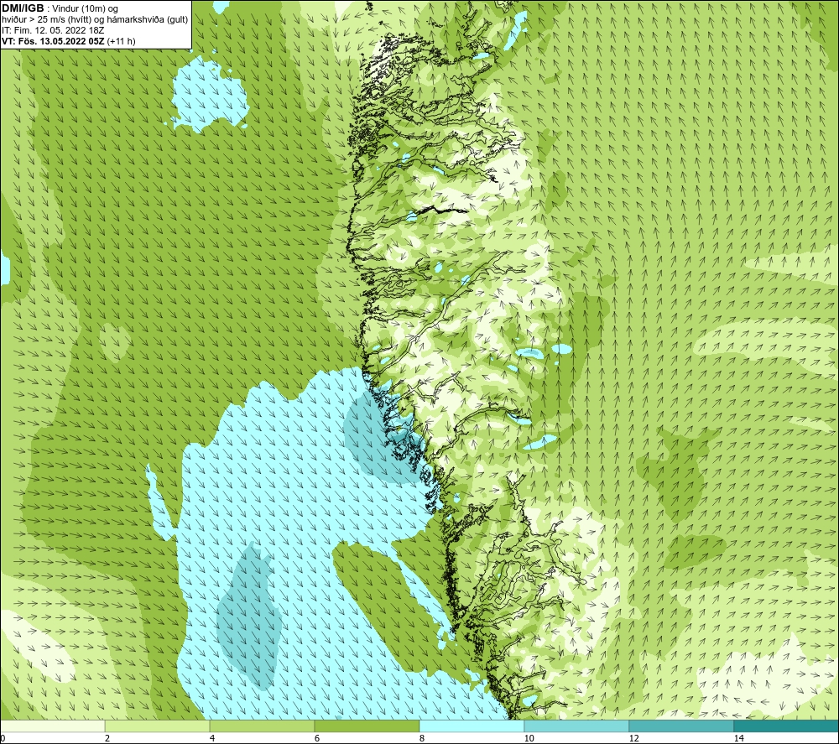Click the legend value 14
The image size is (839, 744).
click(x=739, y=739)
